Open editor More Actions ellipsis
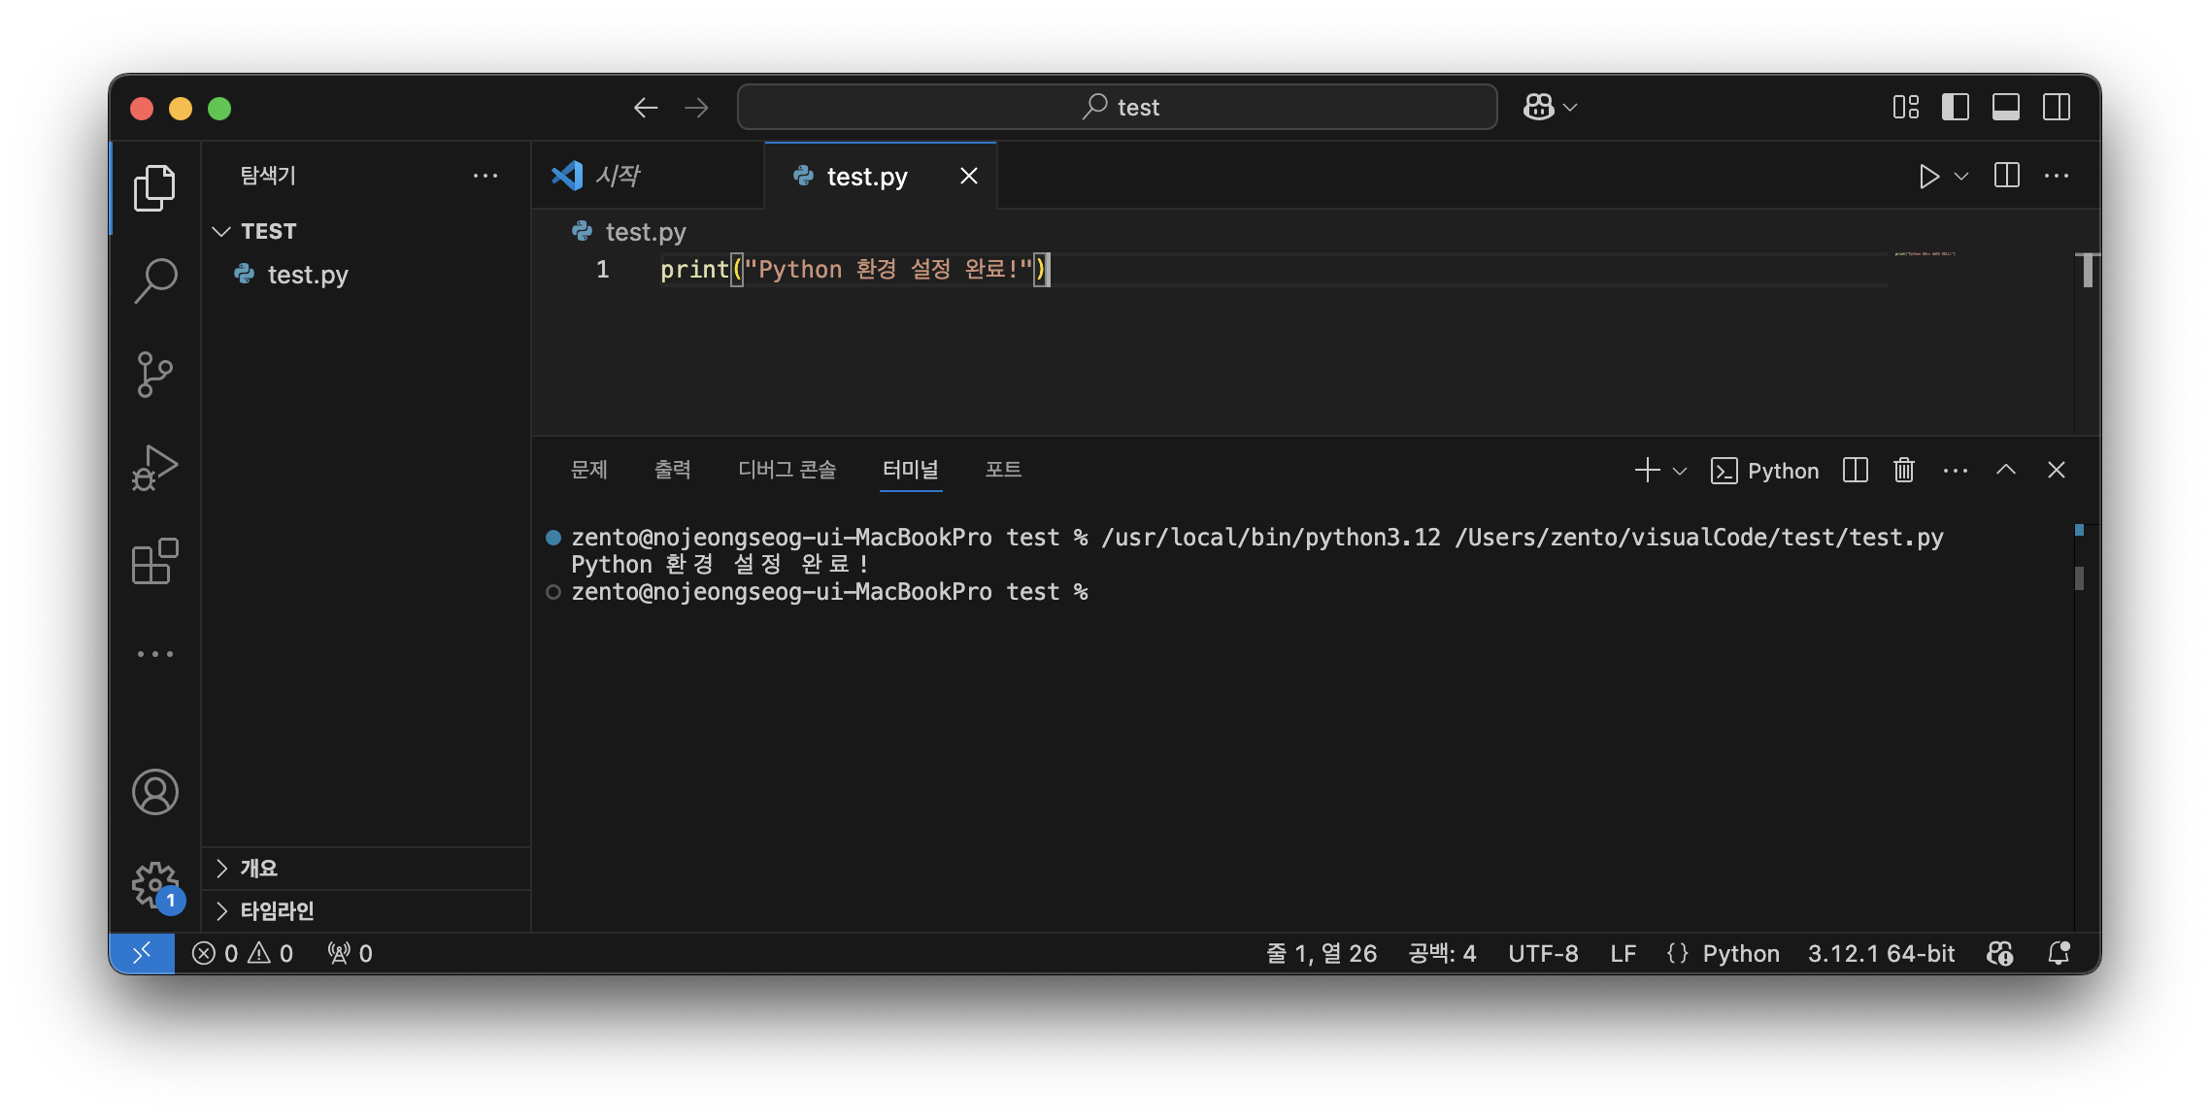 (x=2057, y=176)
